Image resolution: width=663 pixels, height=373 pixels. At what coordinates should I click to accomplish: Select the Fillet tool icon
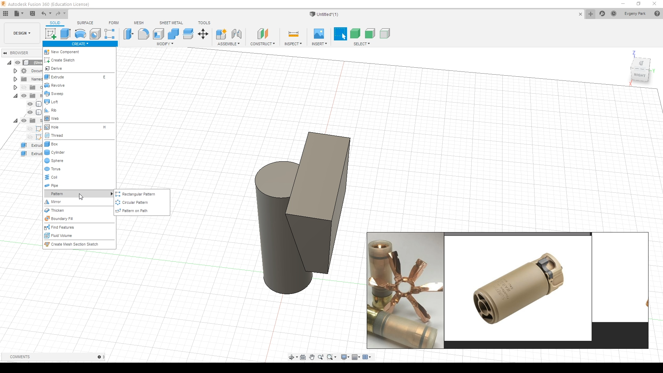143,34
